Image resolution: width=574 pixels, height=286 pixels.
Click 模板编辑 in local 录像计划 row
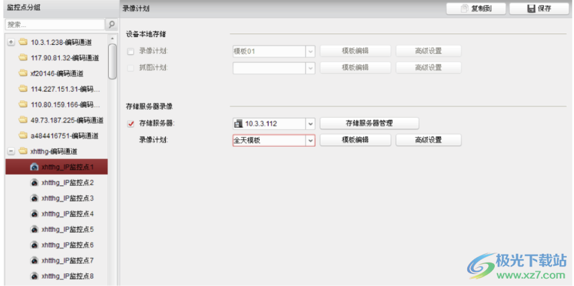tap(355, 51)
